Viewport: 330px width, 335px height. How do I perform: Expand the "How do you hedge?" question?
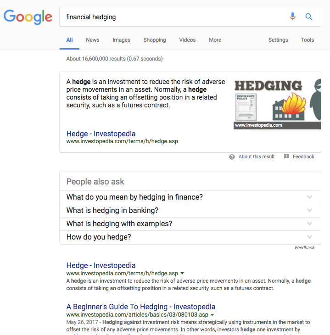point(190,237)
